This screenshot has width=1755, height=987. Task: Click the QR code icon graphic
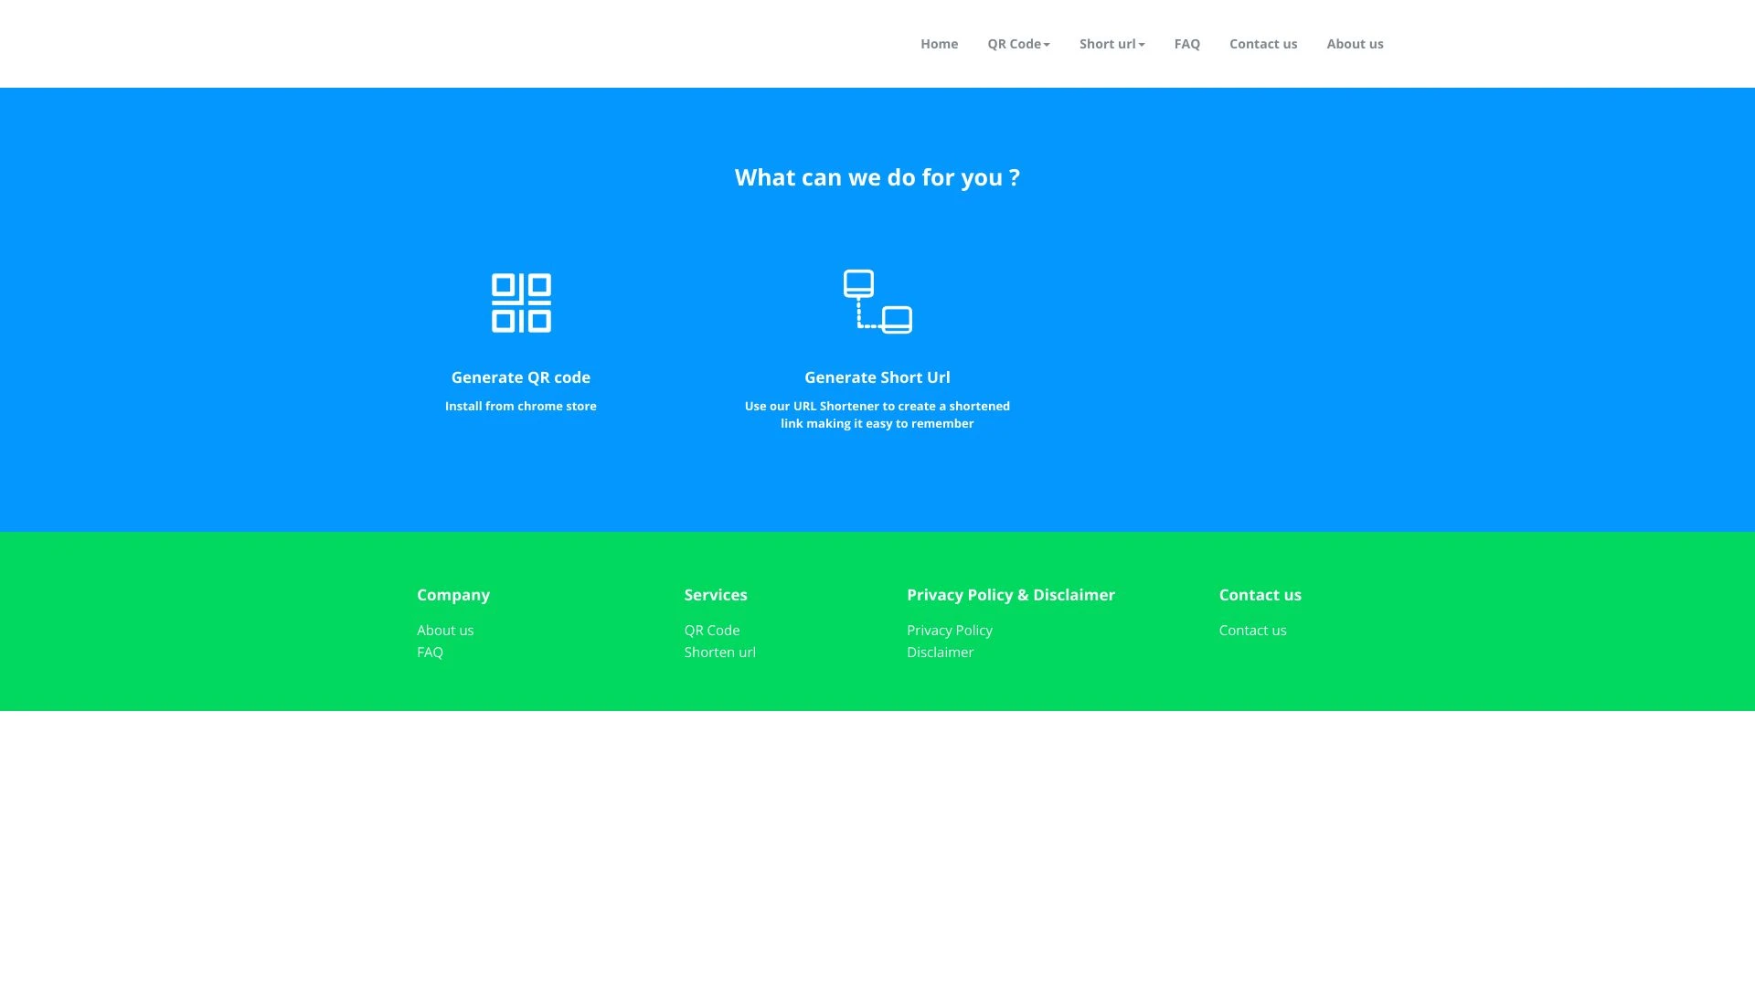coord(520,302)
